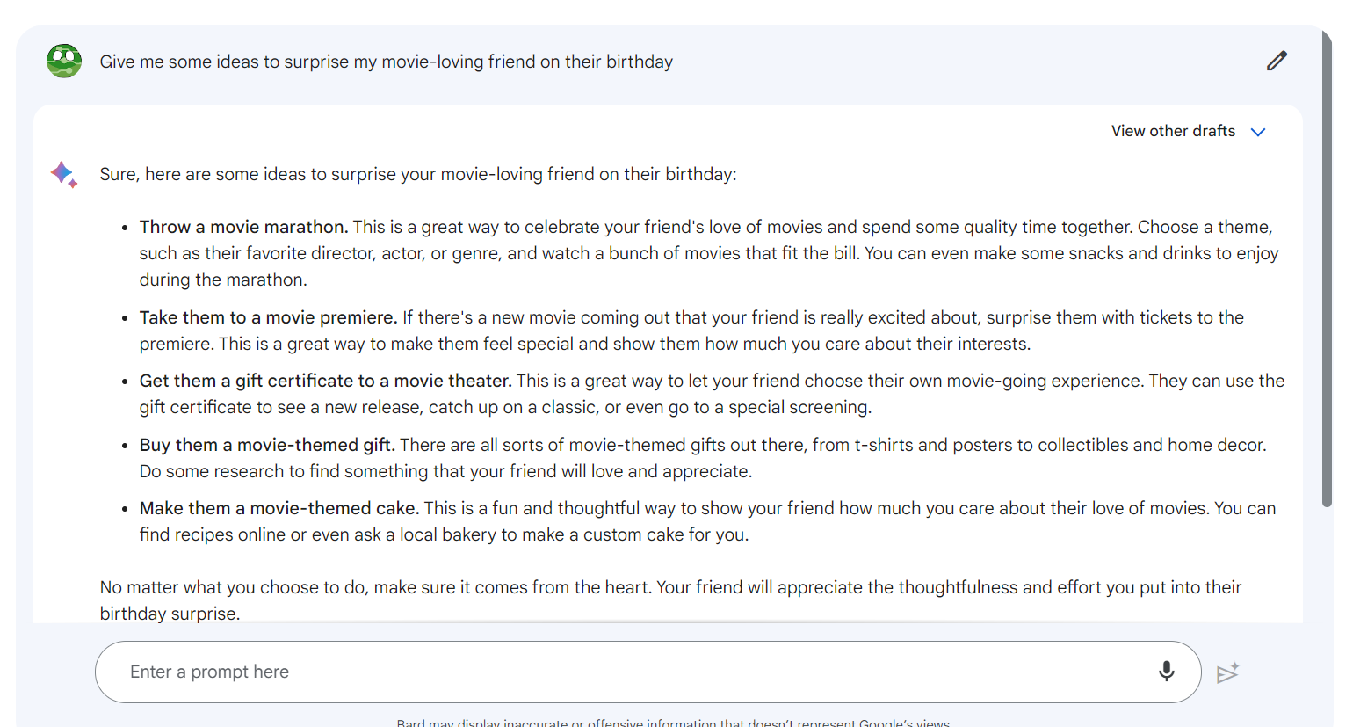The image size is (1353, 727).
Task: Click the scrollbar track below the thumb
Action: (1327, 598)
